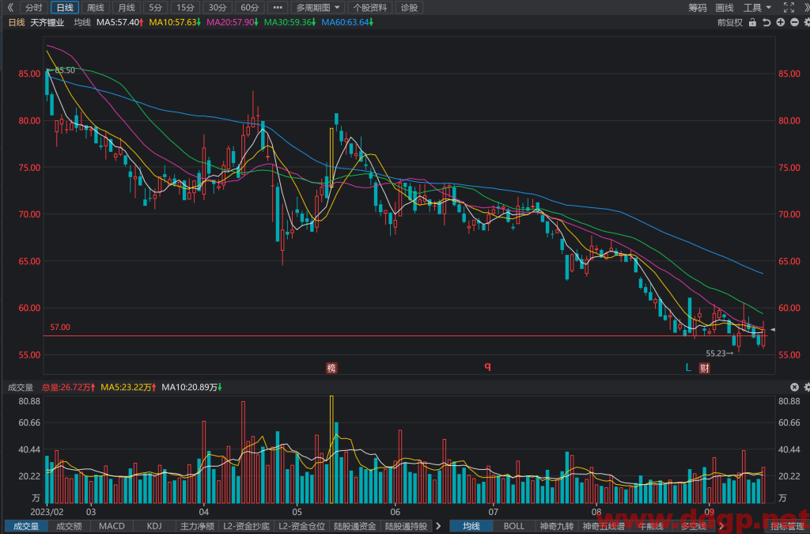Image resolution: width=810 pixels, height=534 pixels.
Task: Click the 榜 event marker
Action: [x=331, y=368]
